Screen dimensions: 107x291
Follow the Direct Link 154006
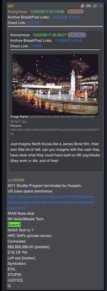[36, 46]
